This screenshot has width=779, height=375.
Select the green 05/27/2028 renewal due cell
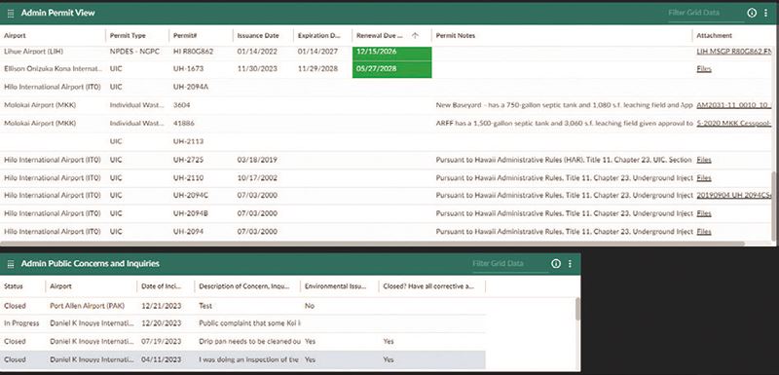point(392,69)
